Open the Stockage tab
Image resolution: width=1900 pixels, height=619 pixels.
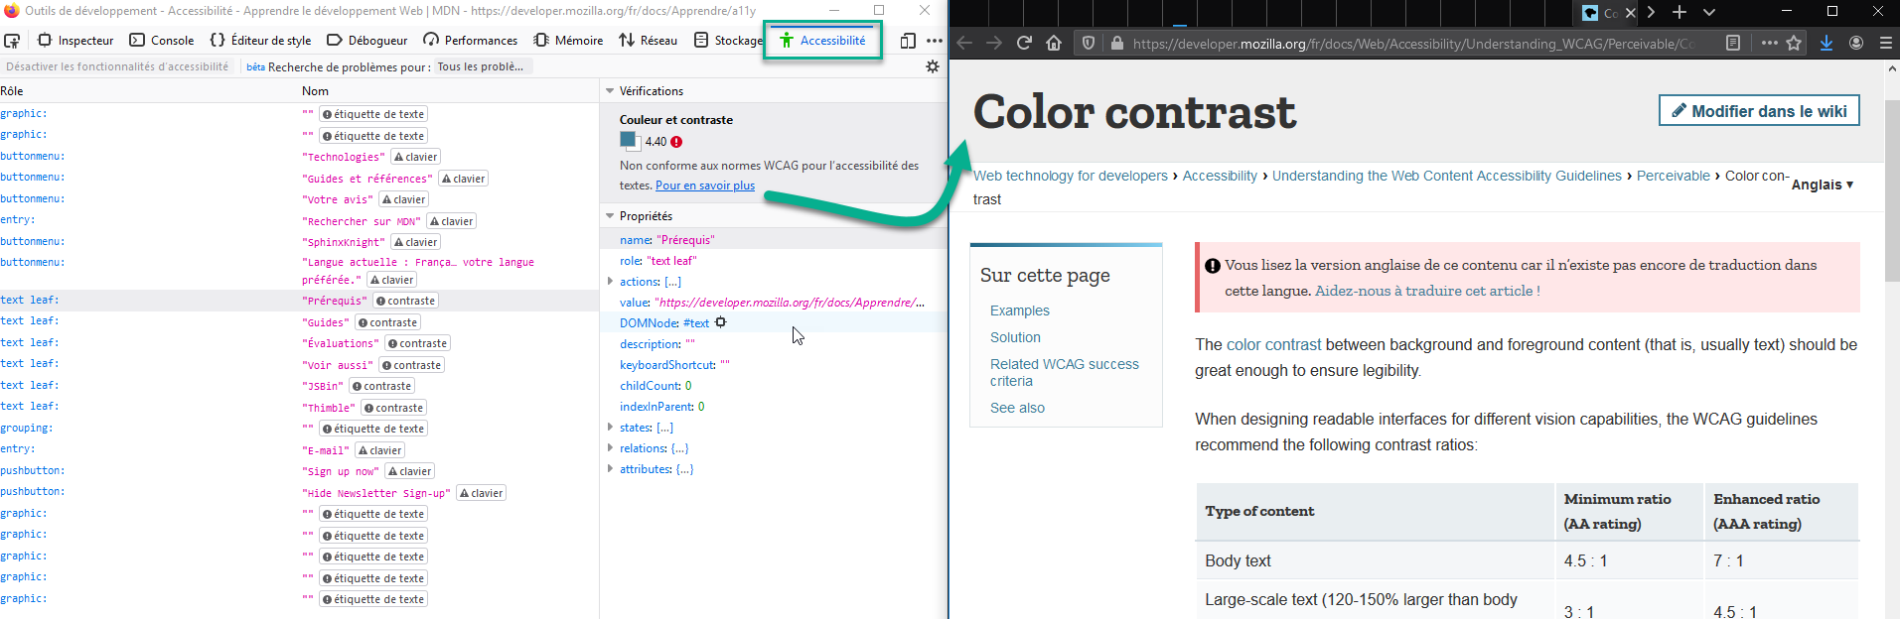(x=728, y=41)
